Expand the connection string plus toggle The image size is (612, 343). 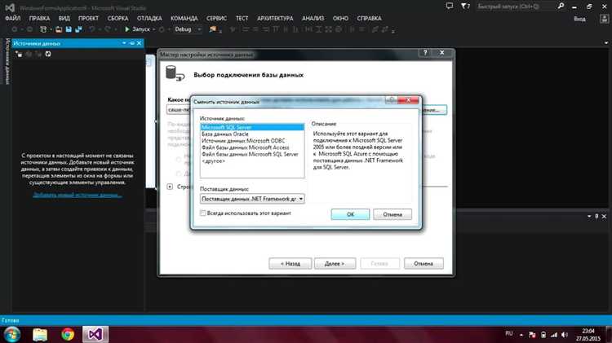[x=170, y=186]
